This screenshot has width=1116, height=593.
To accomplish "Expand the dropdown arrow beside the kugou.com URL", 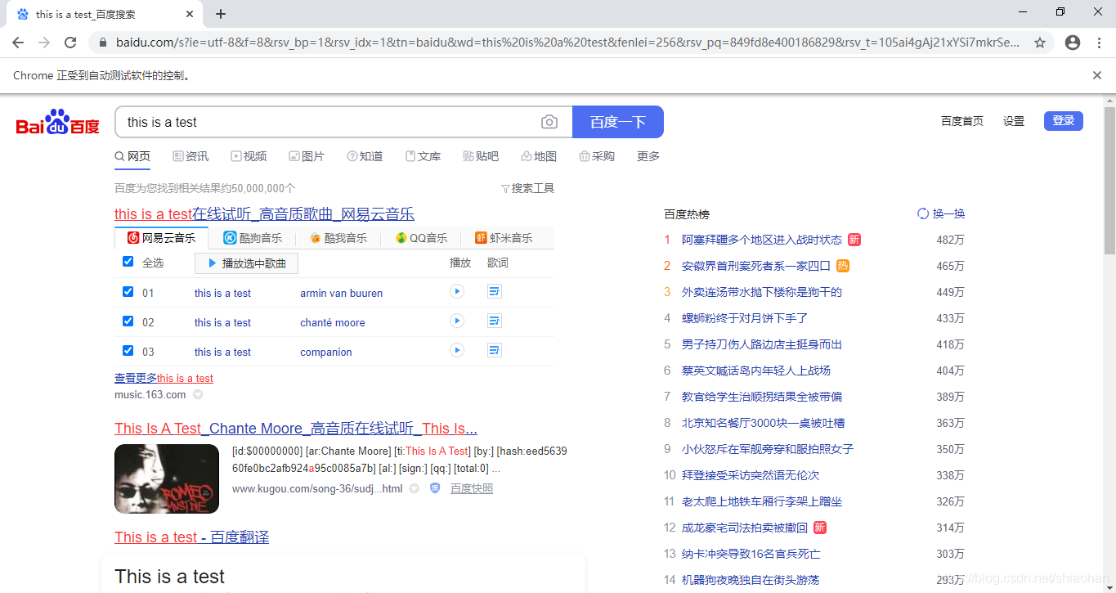I will point(415,488).
